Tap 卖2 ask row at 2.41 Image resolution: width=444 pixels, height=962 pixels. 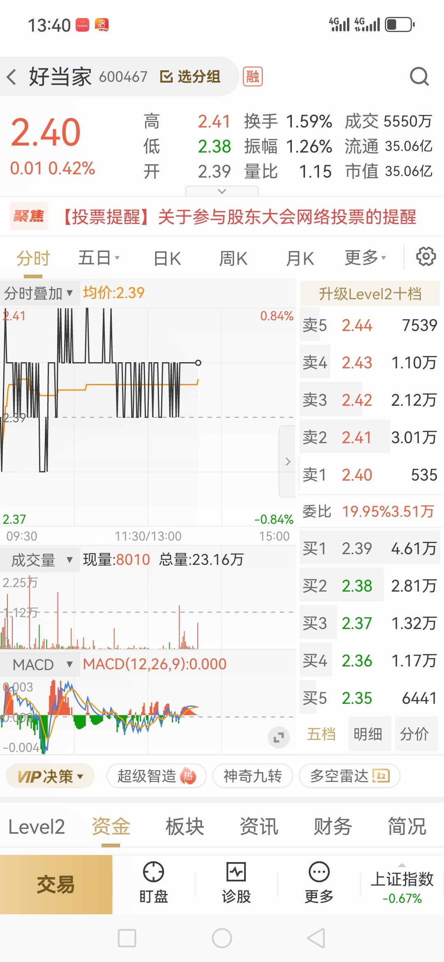(370, 437)
